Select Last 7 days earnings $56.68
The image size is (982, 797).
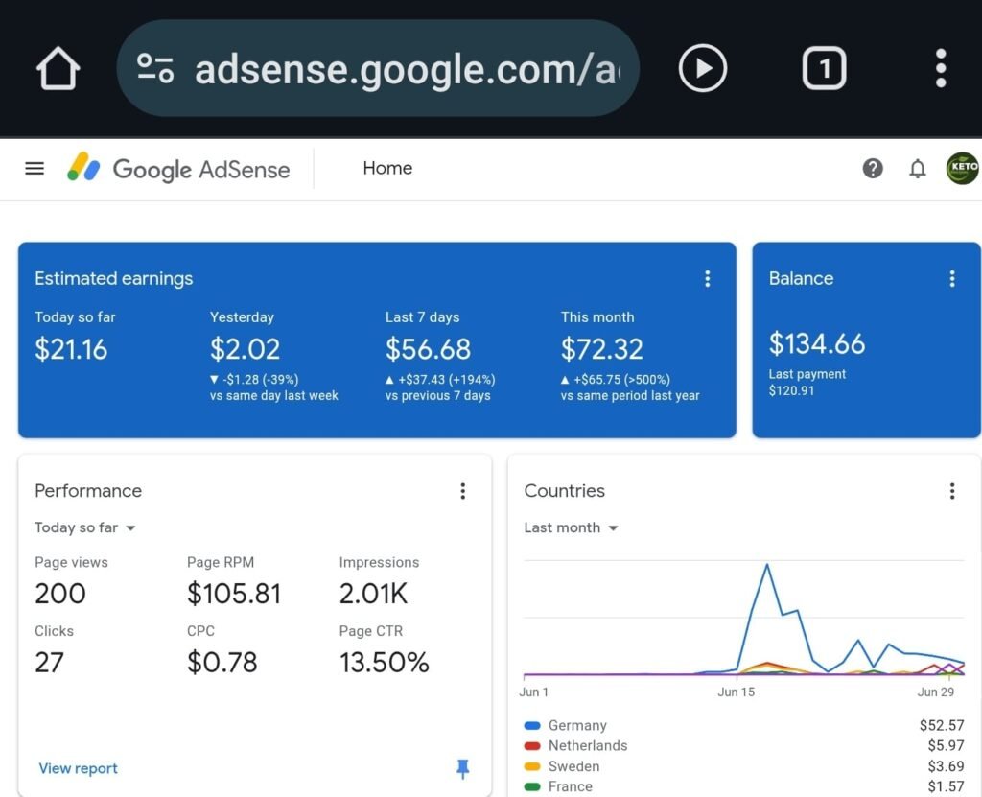click(428, 349)
